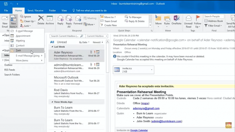Click attachment paperclip on Ader Reynoso email
The width and height of the screenshot is (235, 132).
click(91, 52)
